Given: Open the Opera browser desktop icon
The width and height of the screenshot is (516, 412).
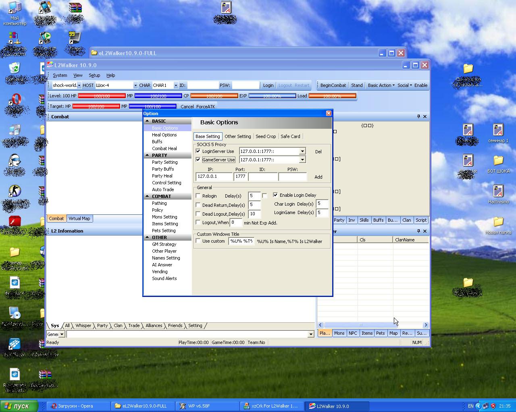Looking at the screenshot, I should (x=15, y=100).
